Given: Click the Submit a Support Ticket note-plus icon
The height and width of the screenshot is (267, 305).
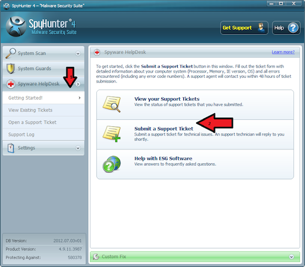Looking at the screenshot, I should point(112,134).
